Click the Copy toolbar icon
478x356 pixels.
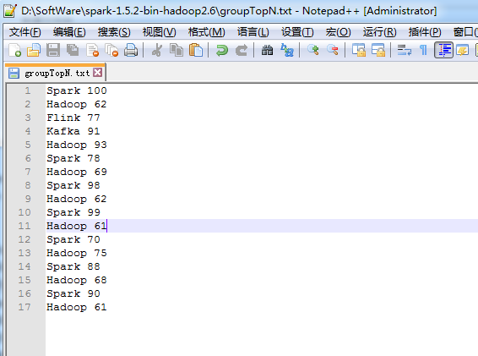tap(177, 50)
